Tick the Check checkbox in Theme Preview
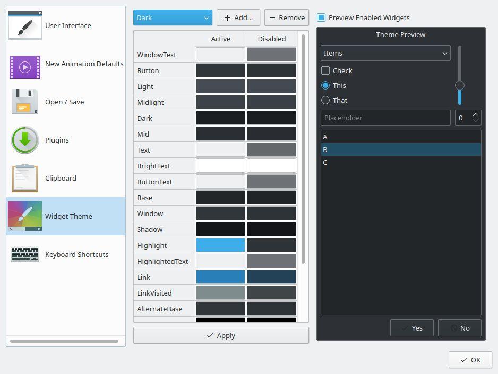The width and height of the screenshot is (498, 374). (325, 70)
